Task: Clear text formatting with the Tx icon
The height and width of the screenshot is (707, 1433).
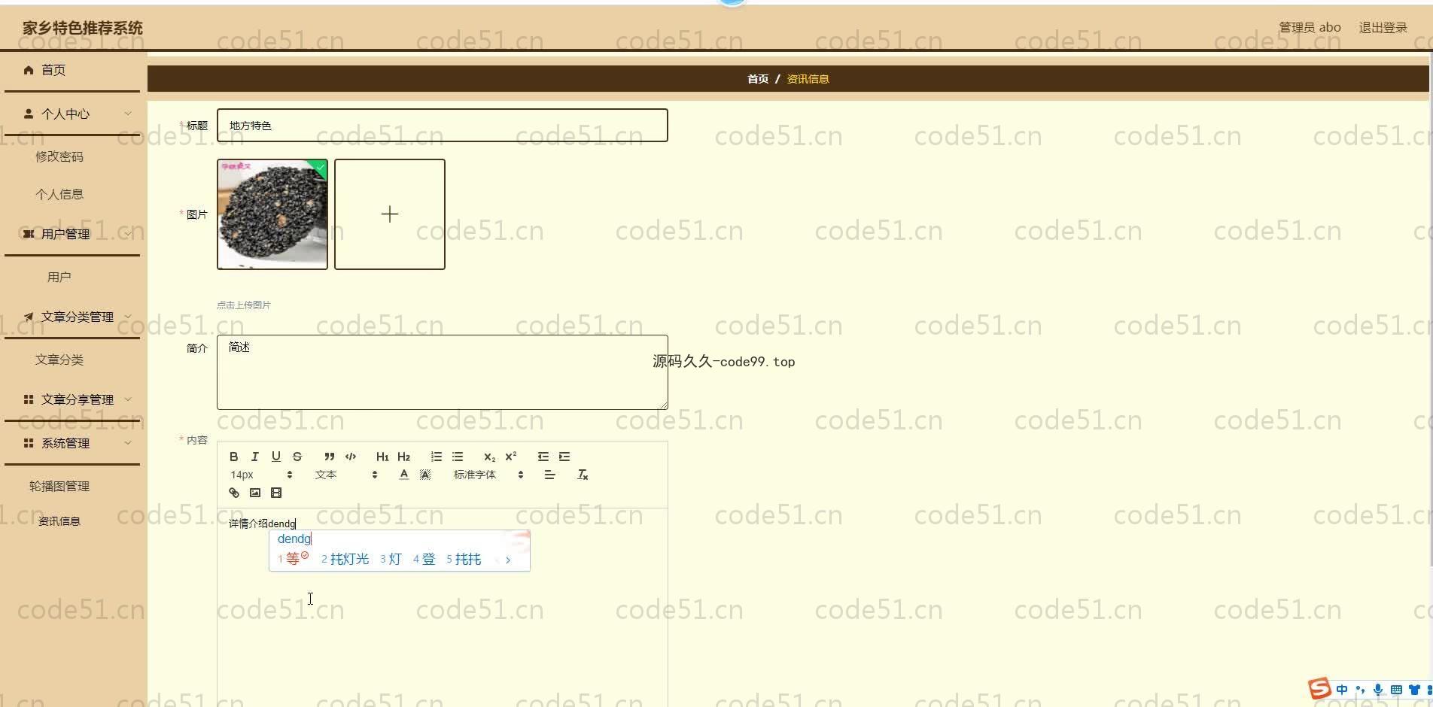Action: tap(583, 475)
